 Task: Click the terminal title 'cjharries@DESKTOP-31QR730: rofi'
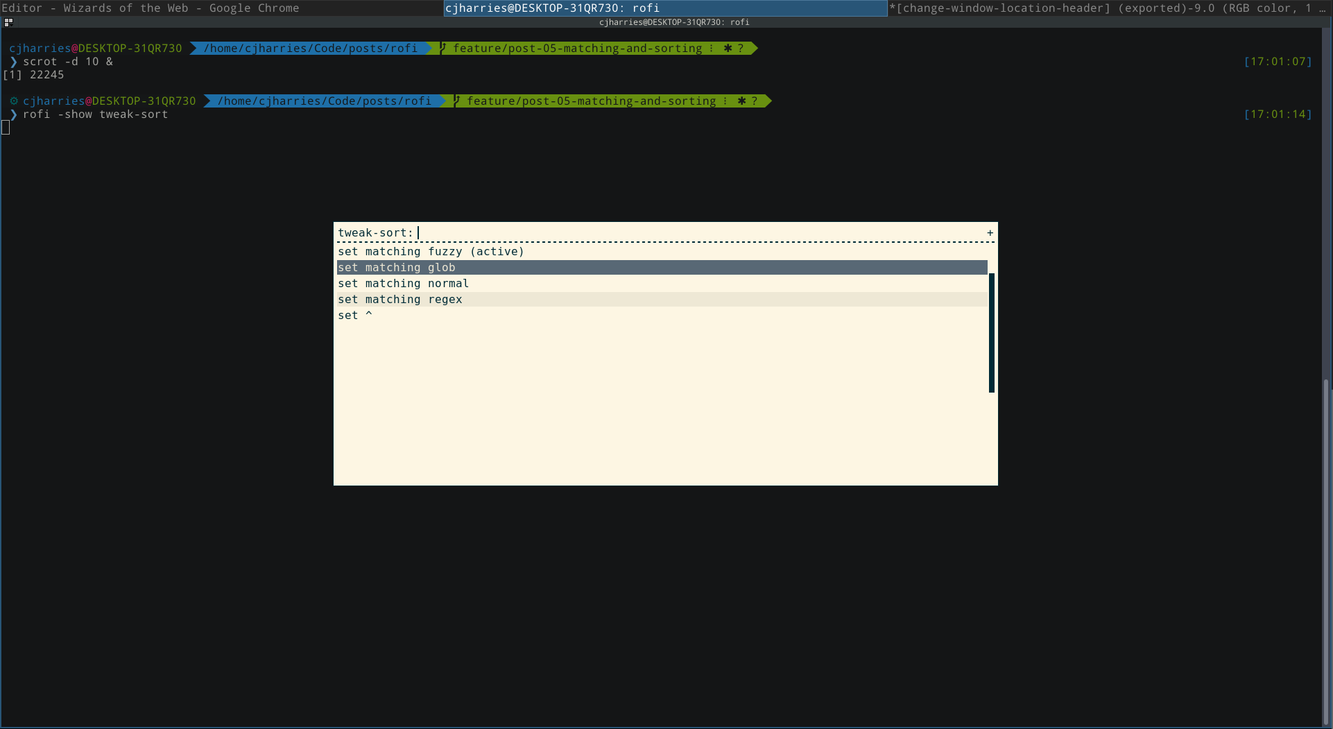pyautogui.click(x=674, y=22)
